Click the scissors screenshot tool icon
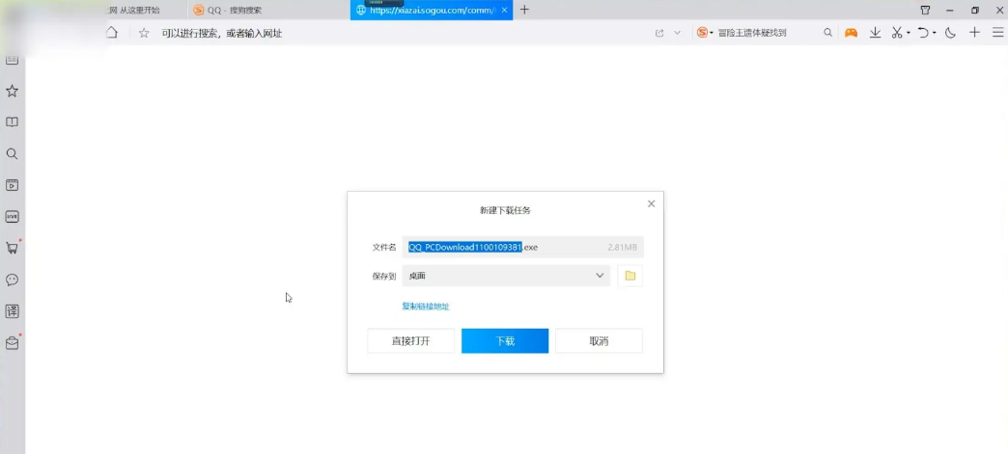Screen dimensions: 1008x454 coord(896,33)
